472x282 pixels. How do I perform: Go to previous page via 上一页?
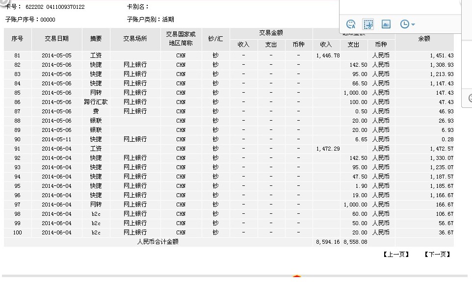pyautogui.click(x=396, y=254)
